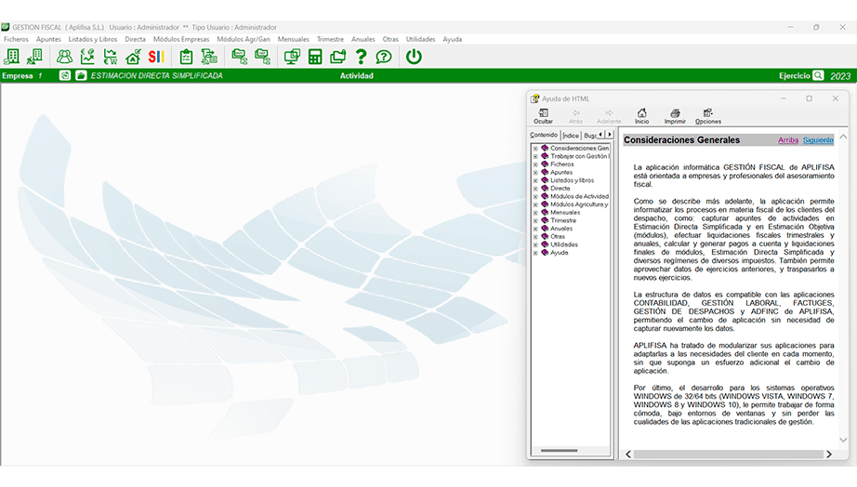Select Ayuda in the help tree
Screen dimensions: 857x487
pos(560,253)
